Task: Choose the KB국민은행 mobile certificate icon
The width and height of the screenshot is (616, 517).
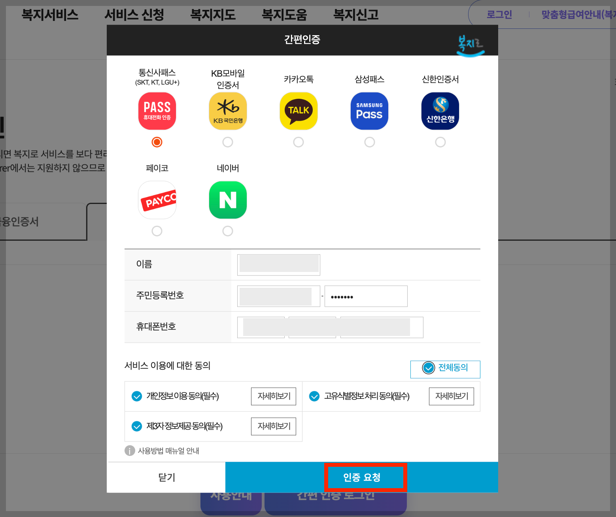Action: coord(228,111)
